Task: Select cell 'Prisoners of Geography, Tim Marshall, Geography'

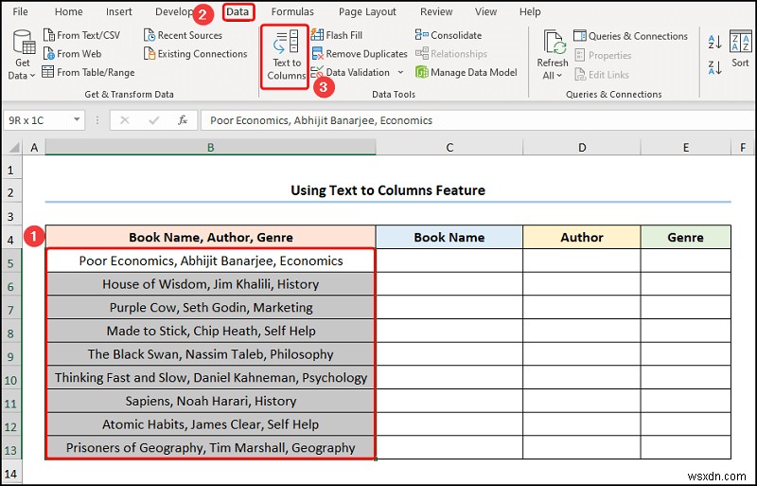Action: pos(210,448)
